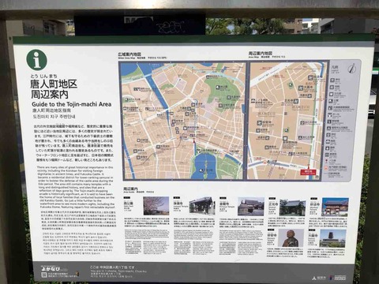Screen dimensions: 379x284
Task: Click the red you-are-here label on area map
Action: 308,172
